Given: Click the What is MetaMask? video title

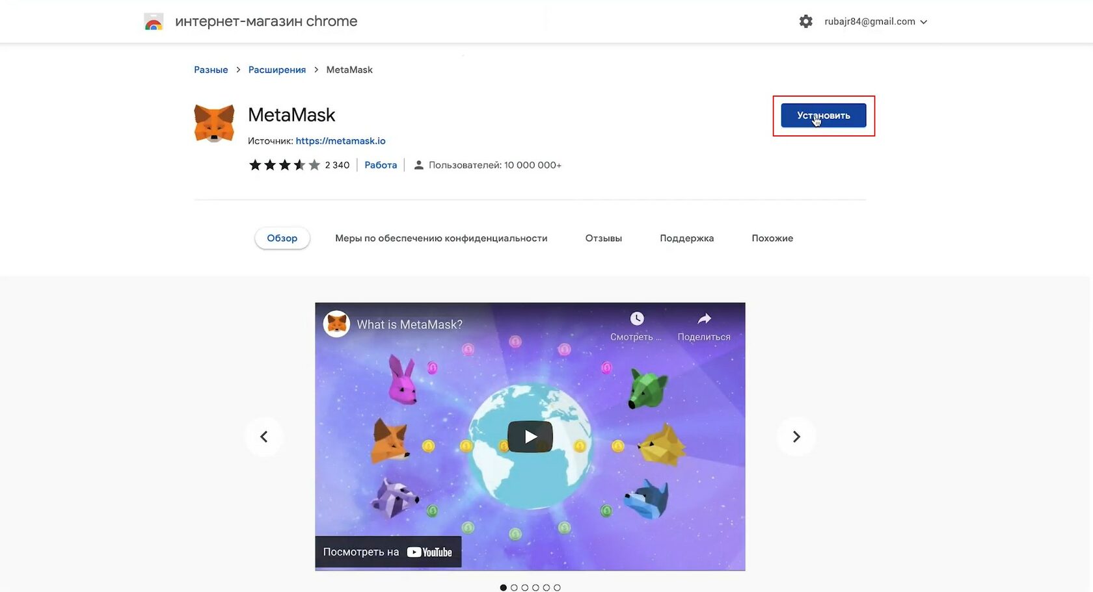Looking at the screenshot, I should coord(410,324).
